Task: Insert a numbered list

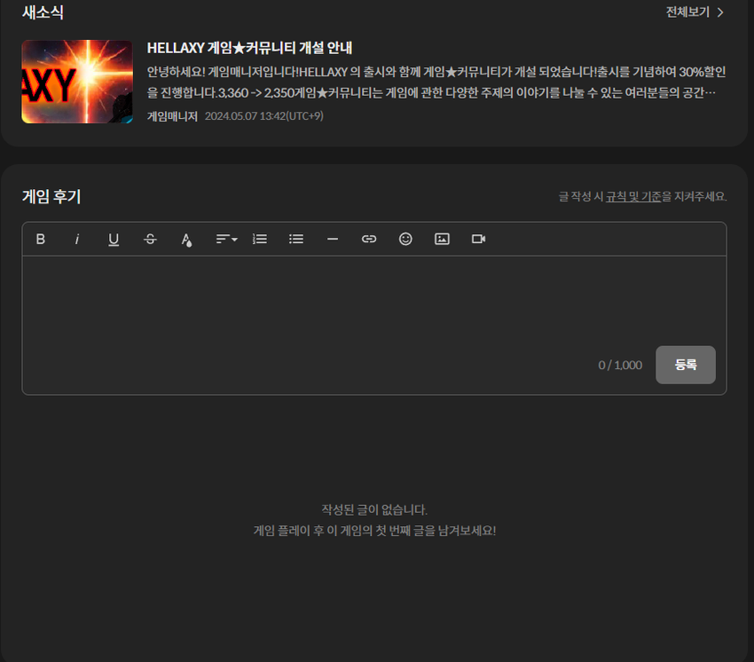Action: click(260, 240)
